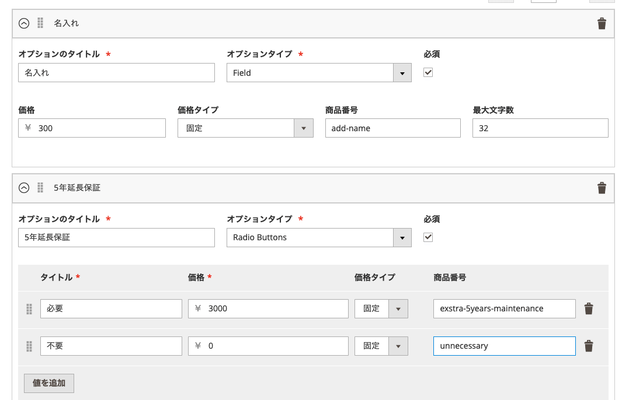Select the drag handle of the 必要 row
This screenshot has height=400, width=629.
tap(29, 310)
